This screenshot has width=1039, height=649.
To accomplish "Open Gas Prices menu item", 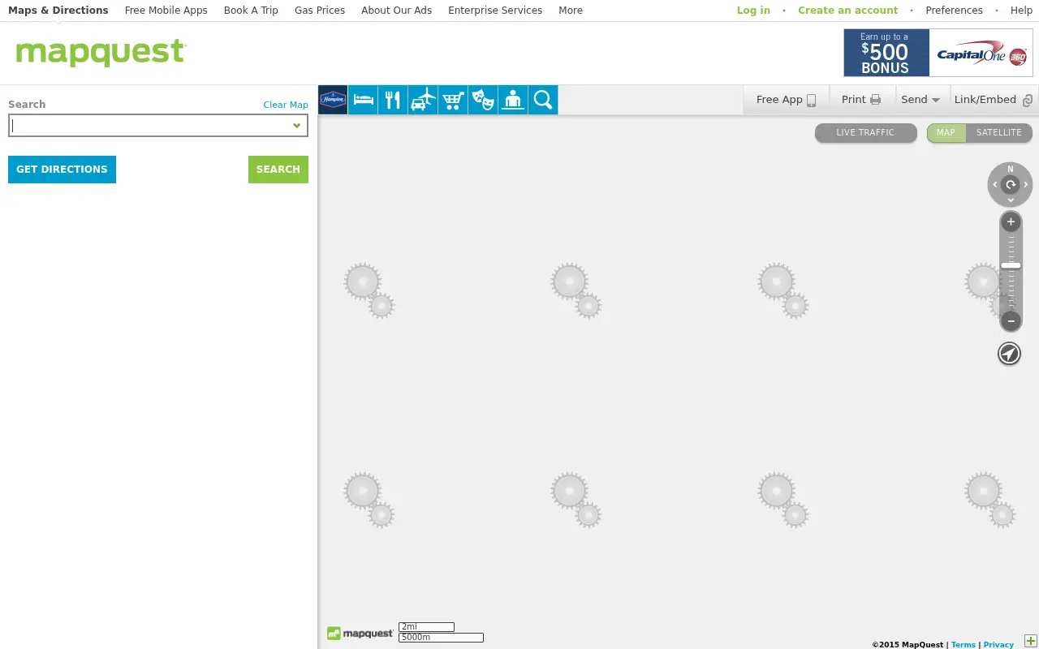I will pyautogui.click(x=320, y=11).
